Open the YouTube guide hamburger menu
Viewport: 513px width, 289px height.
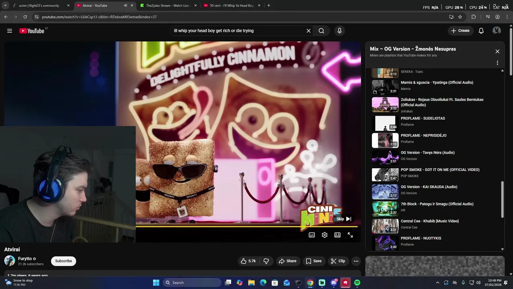click(x=10, y=31)
